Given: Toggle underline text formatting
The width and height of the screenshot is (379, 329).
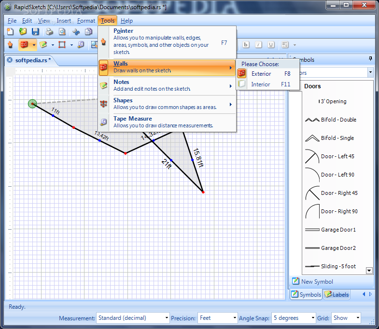Looking at the screenshot, I should (x=271, y=45).
